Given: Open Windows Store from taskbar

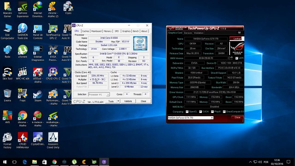Looking at the screenshot, I should pyautogui.click(x=44, y=162).
